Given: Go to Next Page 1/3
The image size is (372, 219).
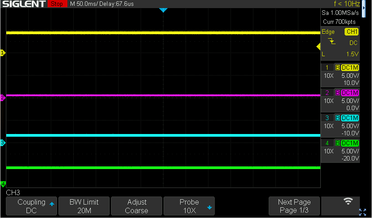Looking at the screenshot, I should click(294, 206).
